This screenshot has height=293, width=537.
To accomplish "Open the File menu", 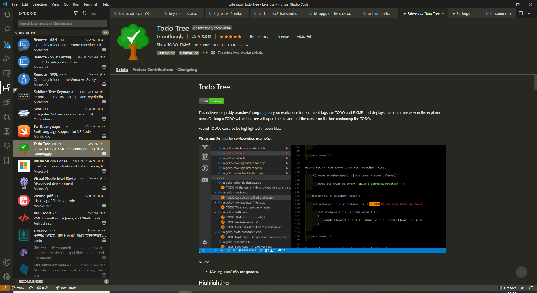I will click(x=15, y=4).
